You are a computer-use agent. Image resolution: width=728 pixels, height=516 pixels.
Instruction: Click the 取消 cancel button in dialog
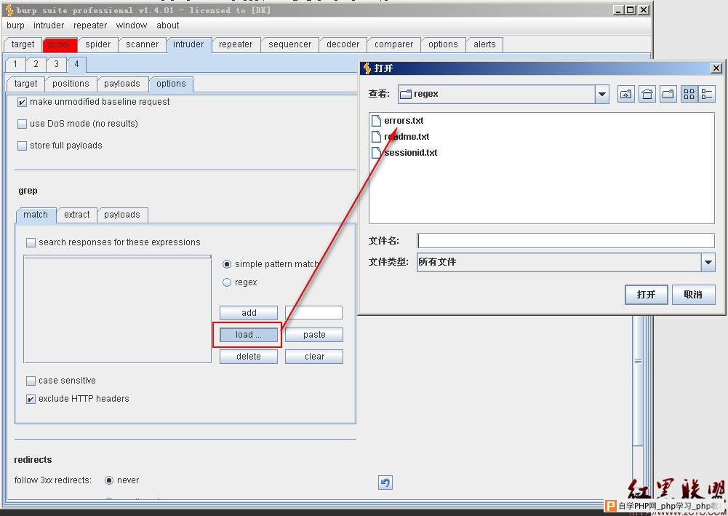(693, 295)
